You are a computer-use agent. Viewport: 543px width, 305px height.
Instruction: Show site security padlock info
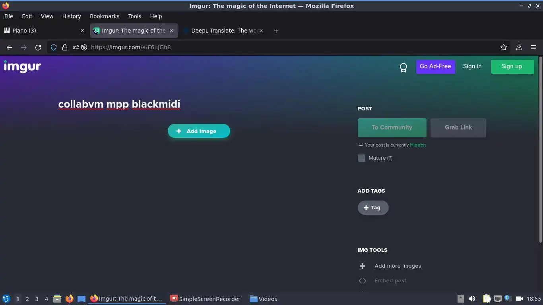(x=65, y=47)
